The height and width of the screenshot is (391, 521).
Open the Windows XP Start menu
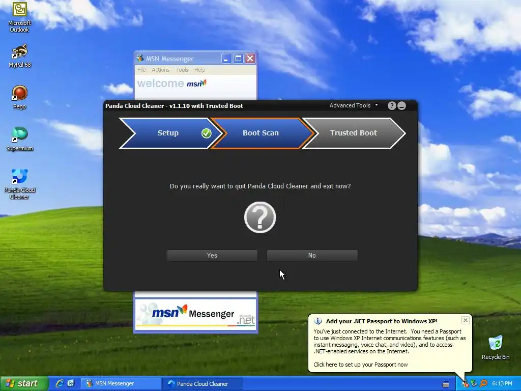pyautogui.click(x=23, y=383)
